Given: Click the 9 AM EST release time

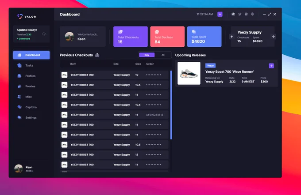Looking at the screenshot, I should pos(248,82).
